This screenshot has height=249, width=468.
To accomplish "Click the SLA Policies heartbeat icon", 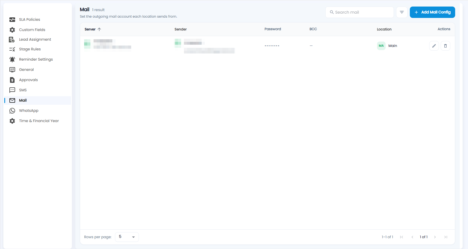I will 12,20.
